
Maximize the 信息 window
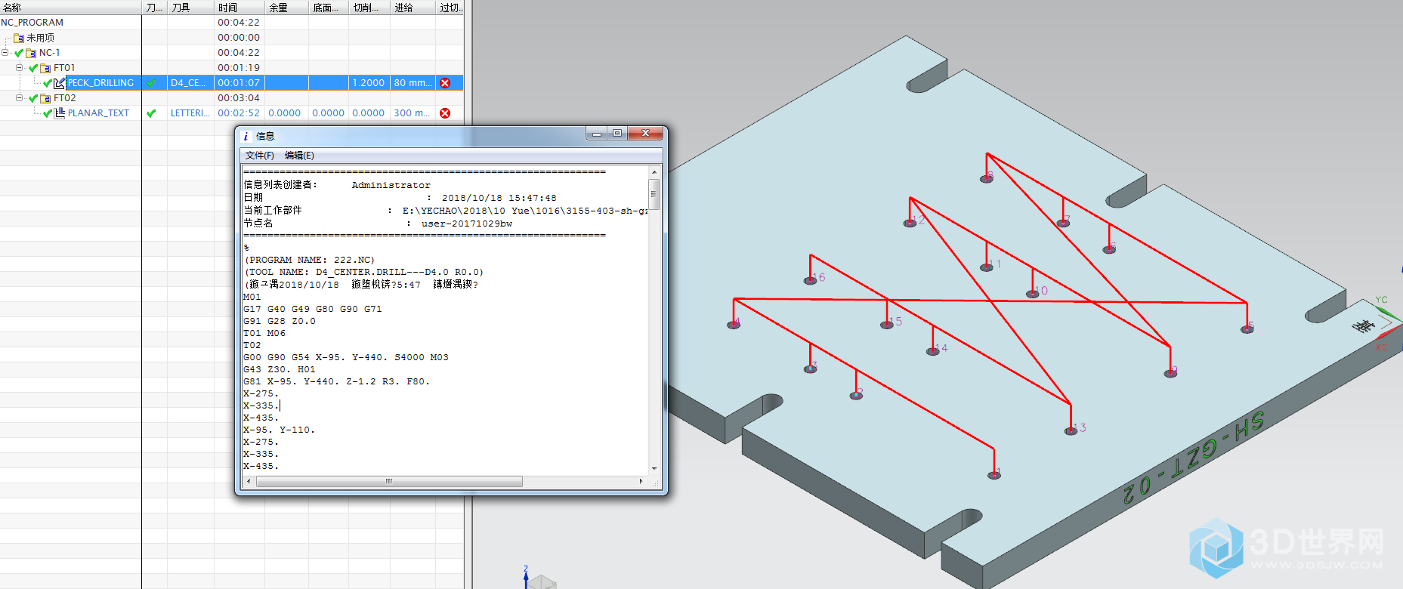click(x=617, y=134)
